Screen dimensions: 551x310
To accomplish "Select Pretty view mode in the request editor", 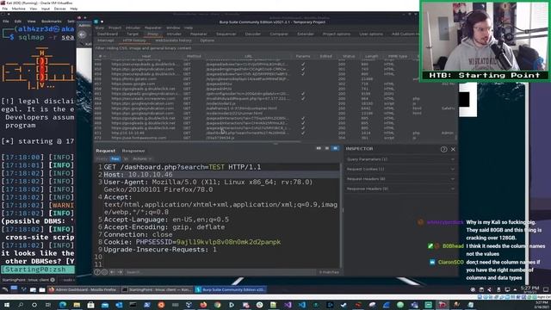I will 102,158.
